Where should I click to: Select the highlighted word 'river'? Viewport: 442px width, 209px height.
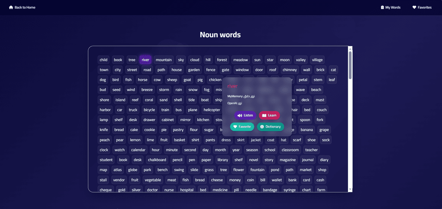click(145, 60)
